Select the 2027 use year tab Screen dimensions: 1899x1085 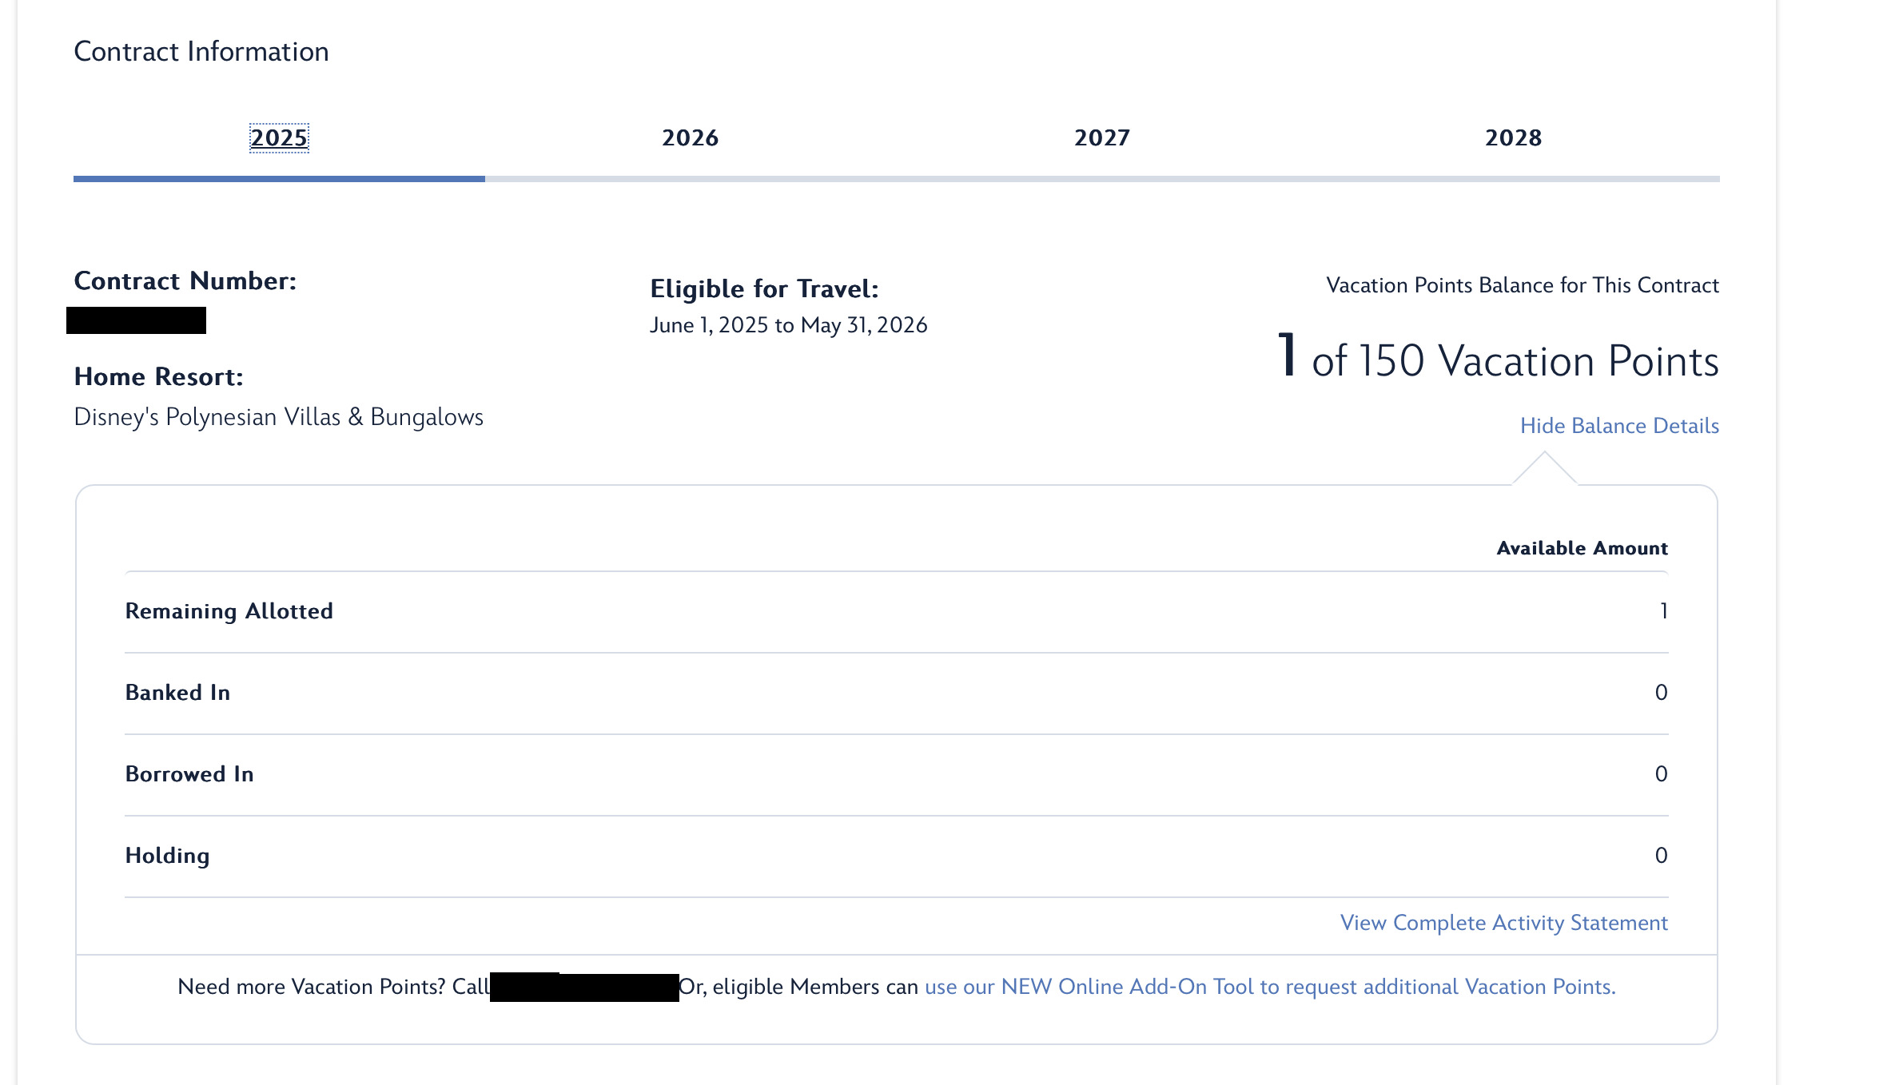[1101, 138]
